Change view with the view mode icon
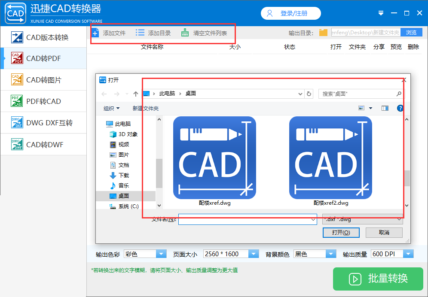Image resolution: width=428 pixels, height=297 pixels. [361, 108]
